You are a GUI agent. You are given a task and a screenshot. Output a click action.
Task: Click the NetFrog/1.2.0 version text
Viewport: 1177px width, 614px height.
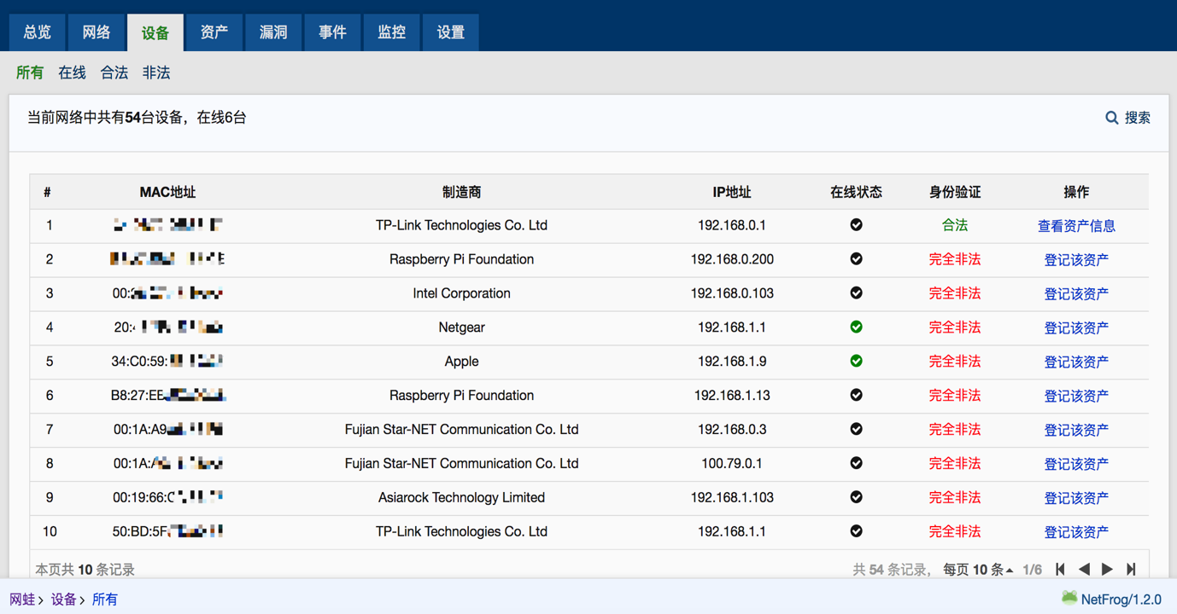pos(1121,600)
